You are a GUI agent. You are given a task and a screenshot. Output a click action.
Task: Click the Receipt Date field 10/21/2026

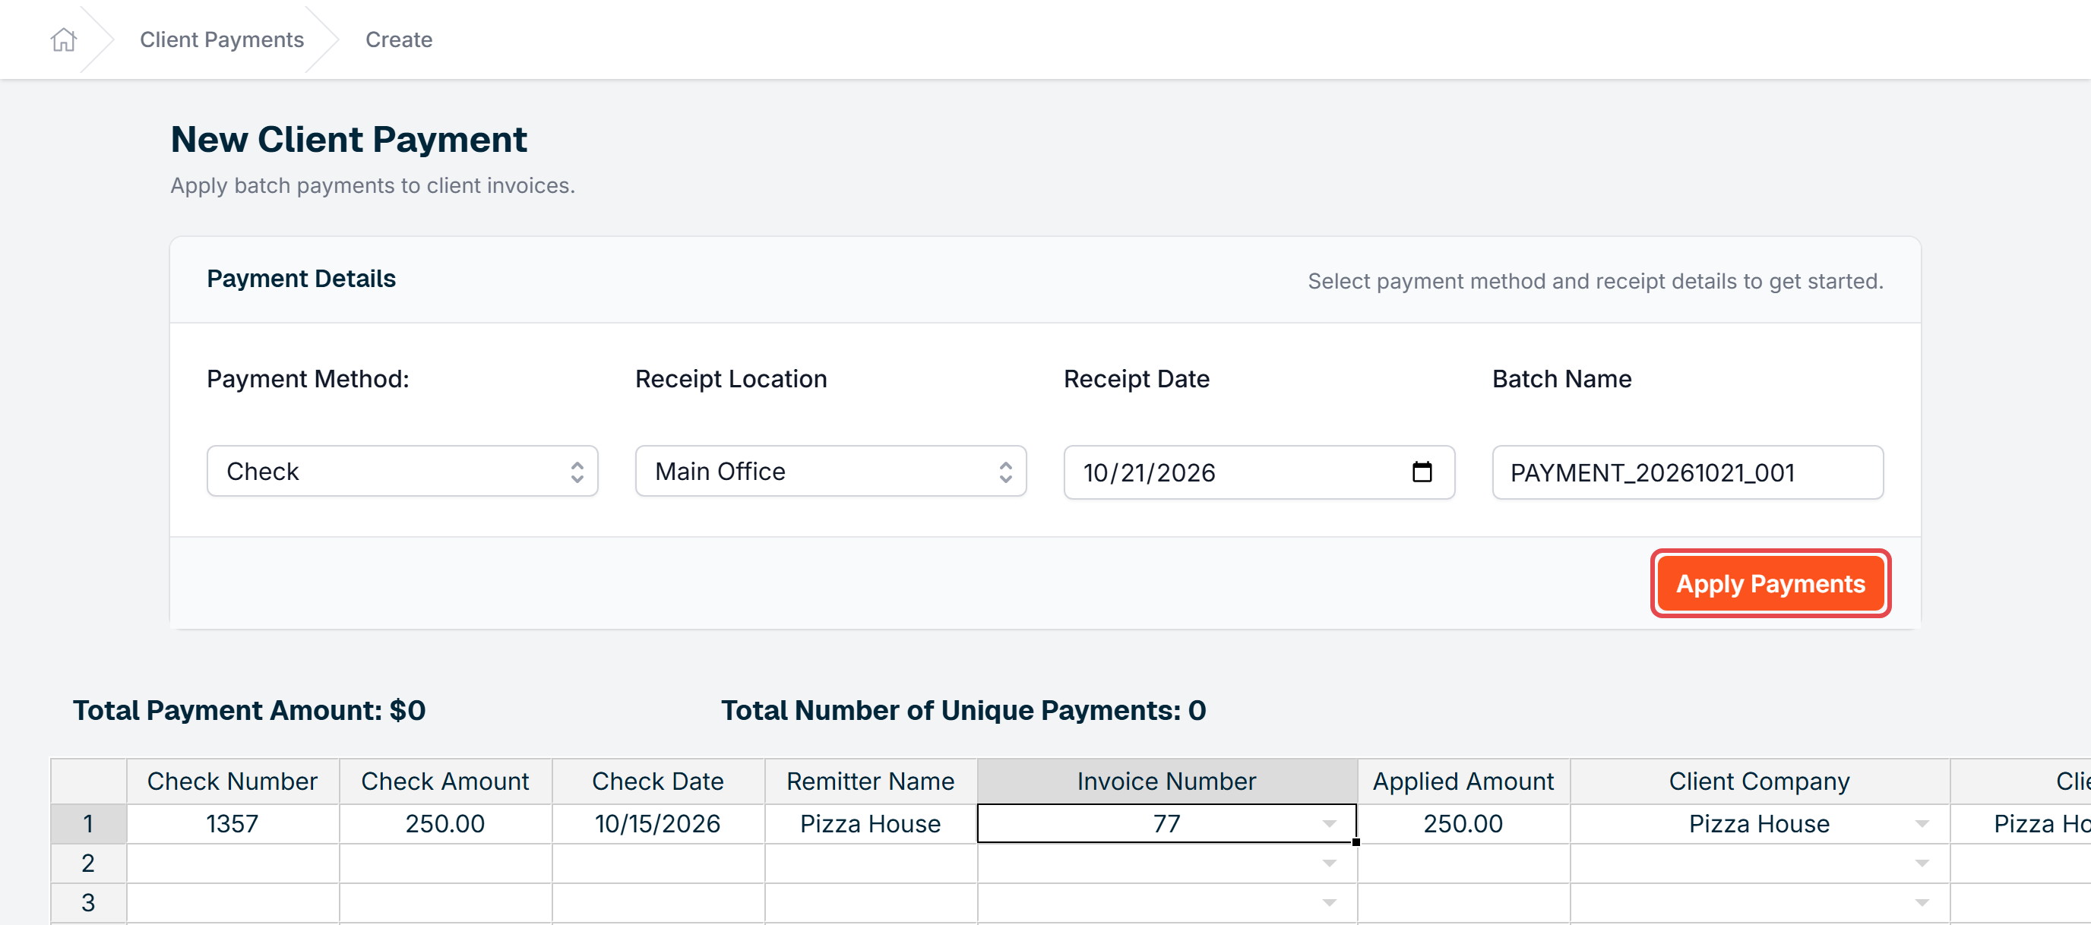tap(1259, 472)
